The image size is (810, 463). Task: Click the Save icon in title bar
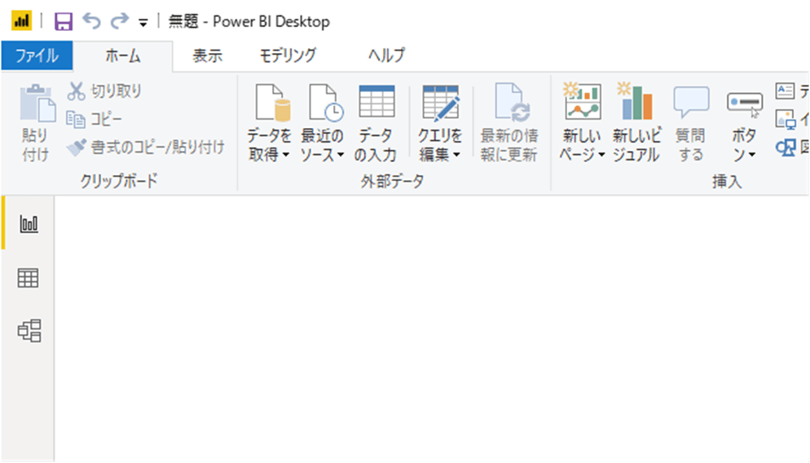pos(64,22)
